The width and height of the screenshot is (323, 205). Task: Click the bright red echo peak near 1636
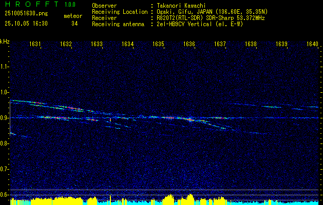(190, 119)
